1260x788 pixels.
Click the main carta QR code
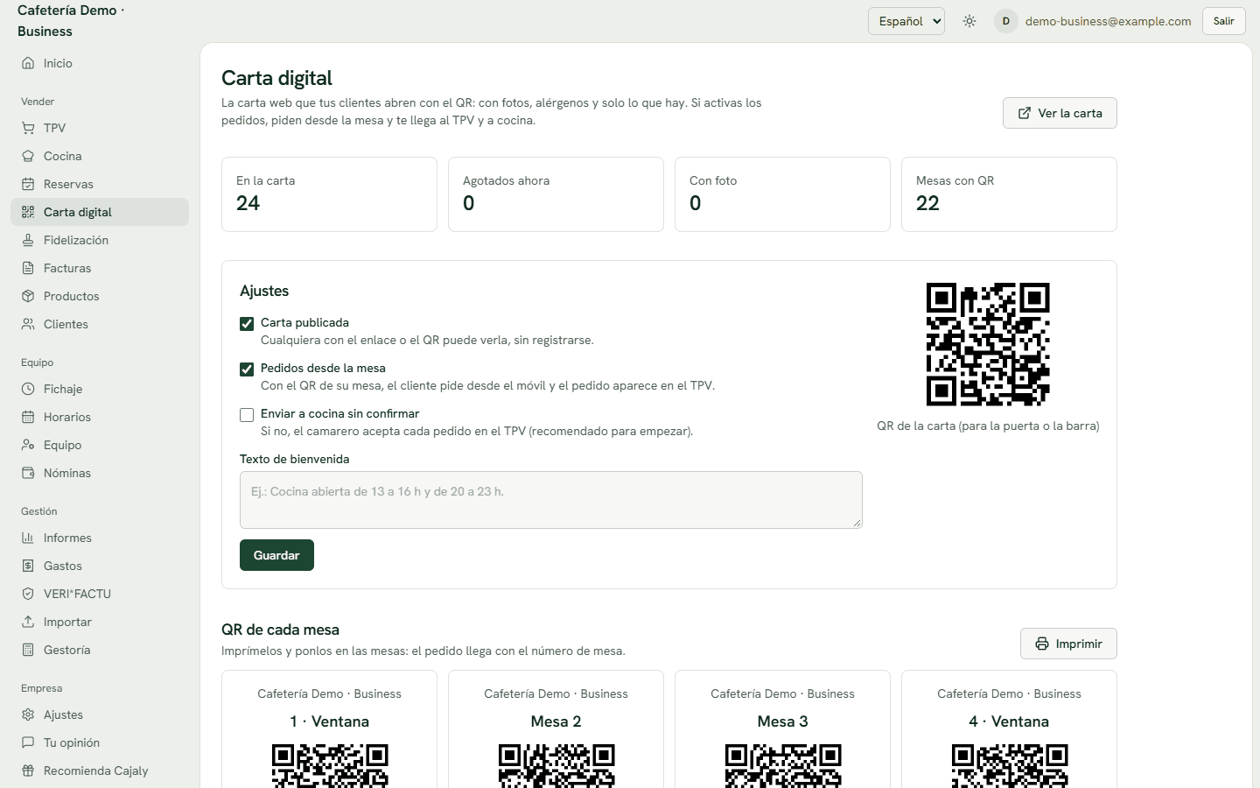(x=988, y=344)
